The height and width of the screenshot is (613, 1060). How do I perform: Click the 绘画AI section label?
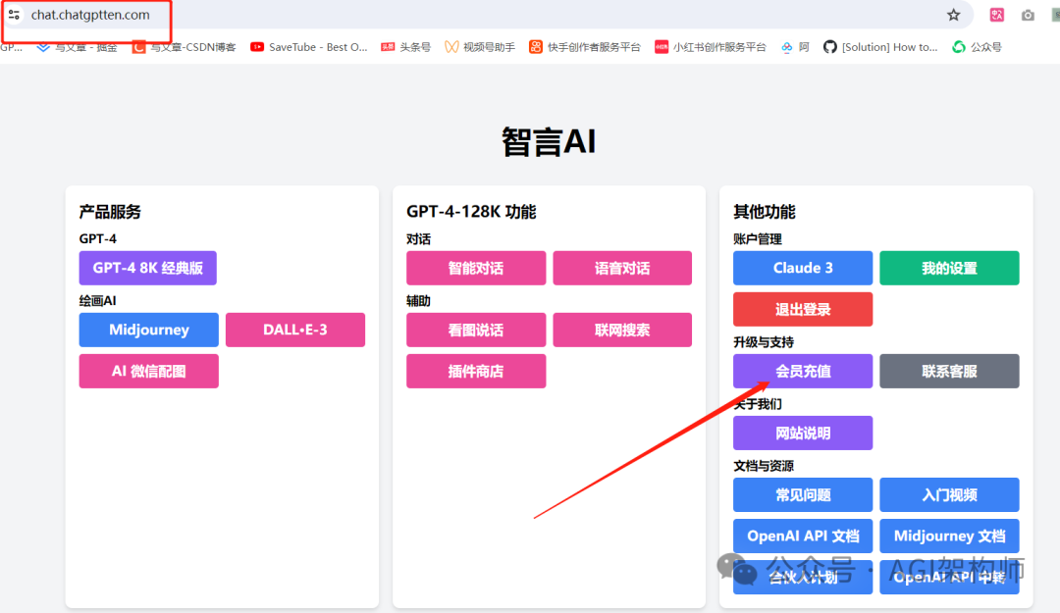pos(97,301)
